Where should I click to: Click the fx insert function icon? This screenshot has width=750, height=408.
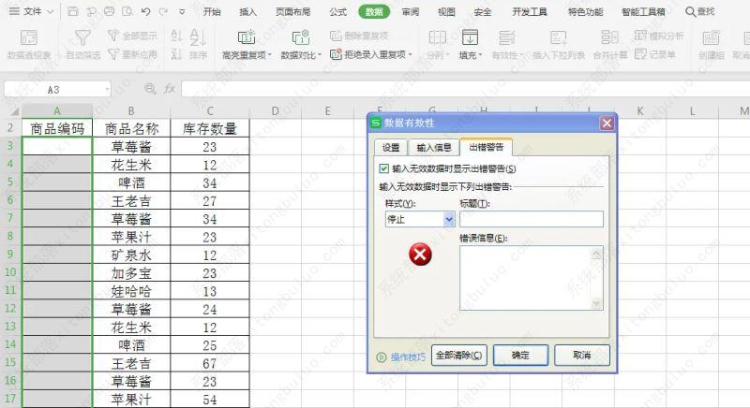[x=170, y=88]
